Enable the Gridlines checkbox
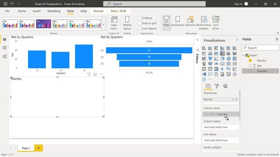Viewport: 280px width, 157px height. (x=140, y=18)
